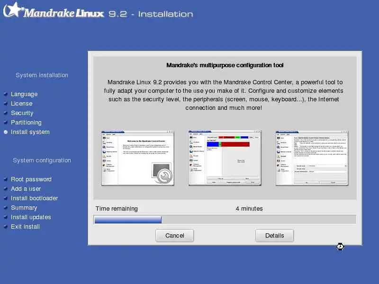
Task: Open the disk partitioning screenshot thumbnail
Action: pyautogui.click(x=225, y=158)
